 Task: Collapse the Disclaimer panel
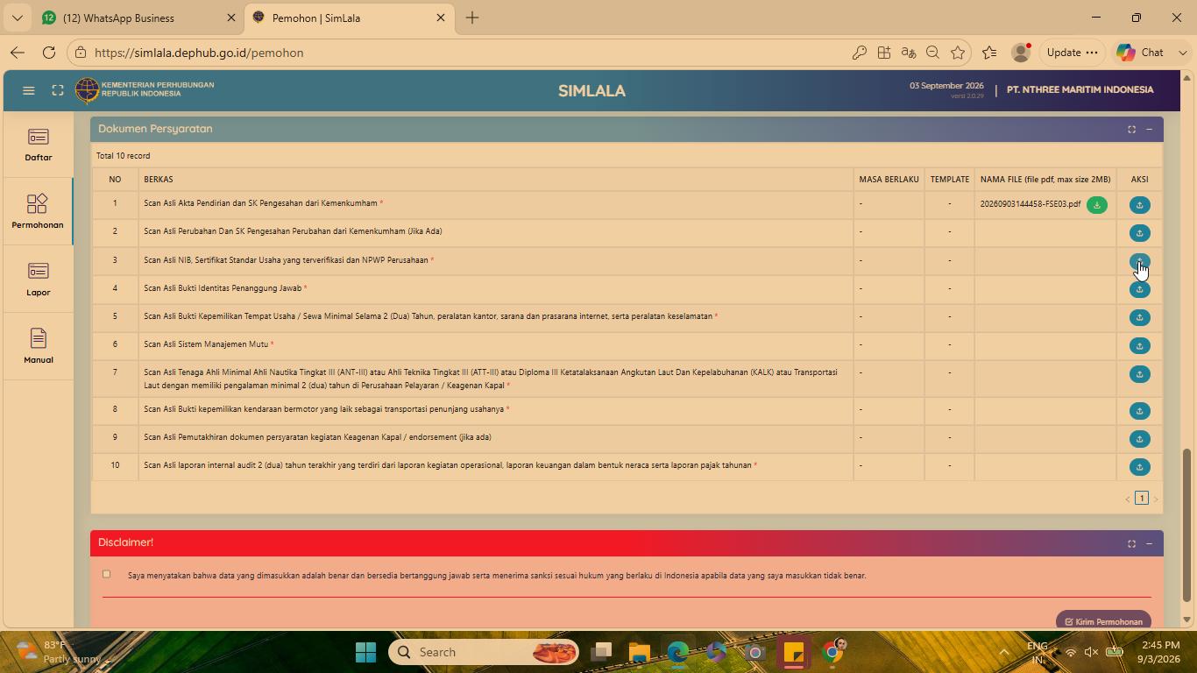pyautogui.click(x=1149, y=544)
